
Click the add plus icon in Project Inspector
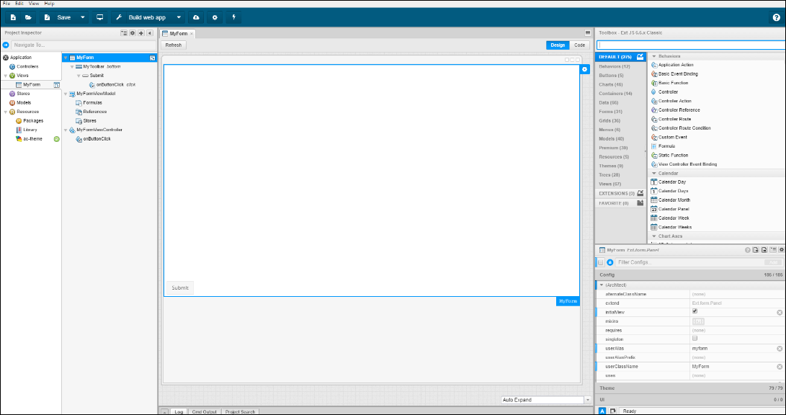141,33
